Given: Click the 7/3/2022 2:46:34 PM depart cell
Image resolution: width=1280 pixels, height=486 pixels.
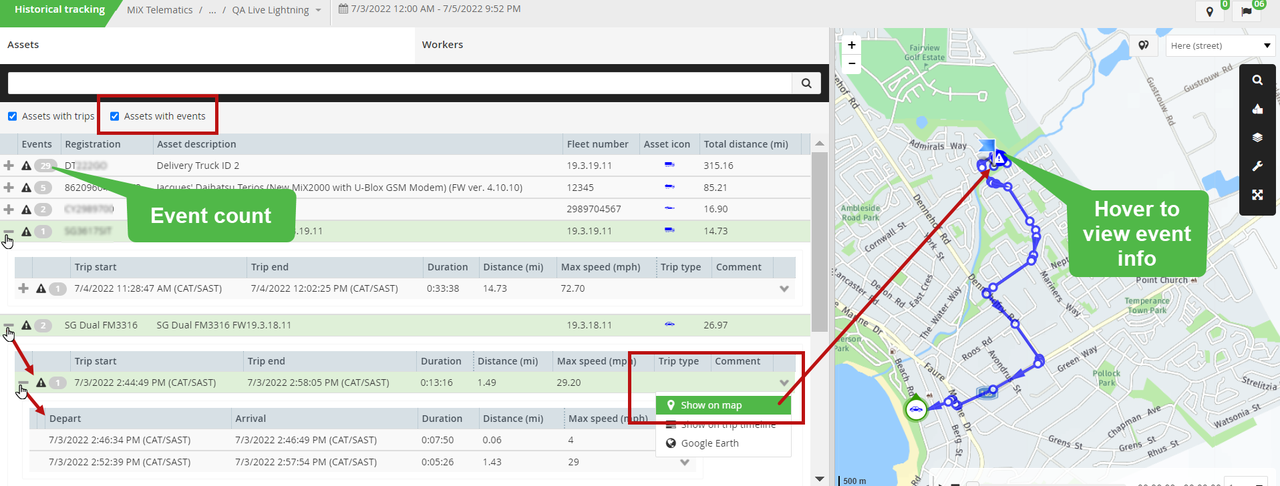Looking at the screenshot, I should tap(120, 440).
